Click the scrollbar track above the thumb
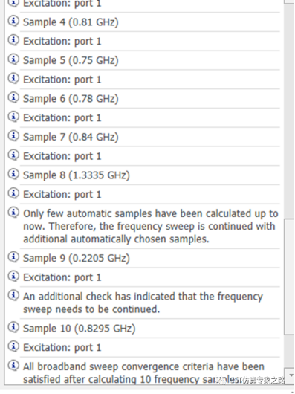295x394 pixels. click(290, 111)
